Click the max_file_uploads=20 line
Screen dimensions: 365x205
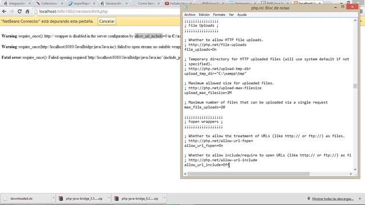click(205, 107)
